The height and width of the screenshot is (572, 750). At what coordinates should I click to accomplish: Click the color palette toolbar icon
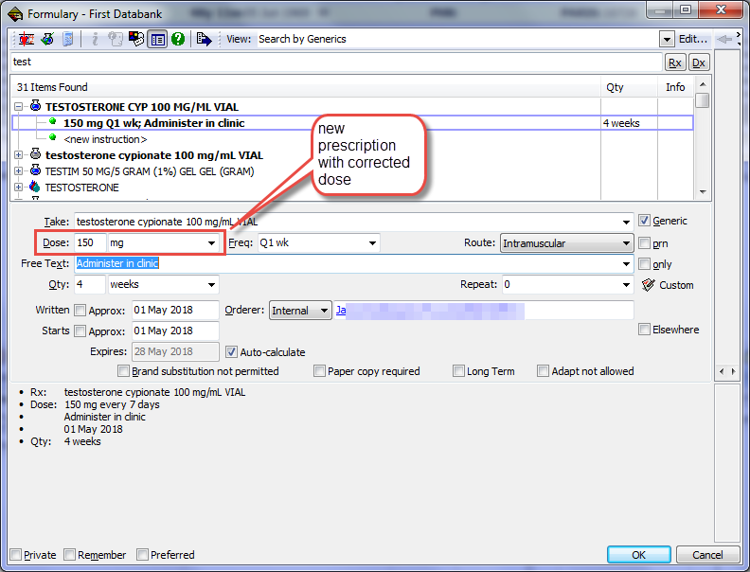coord(136,39)
